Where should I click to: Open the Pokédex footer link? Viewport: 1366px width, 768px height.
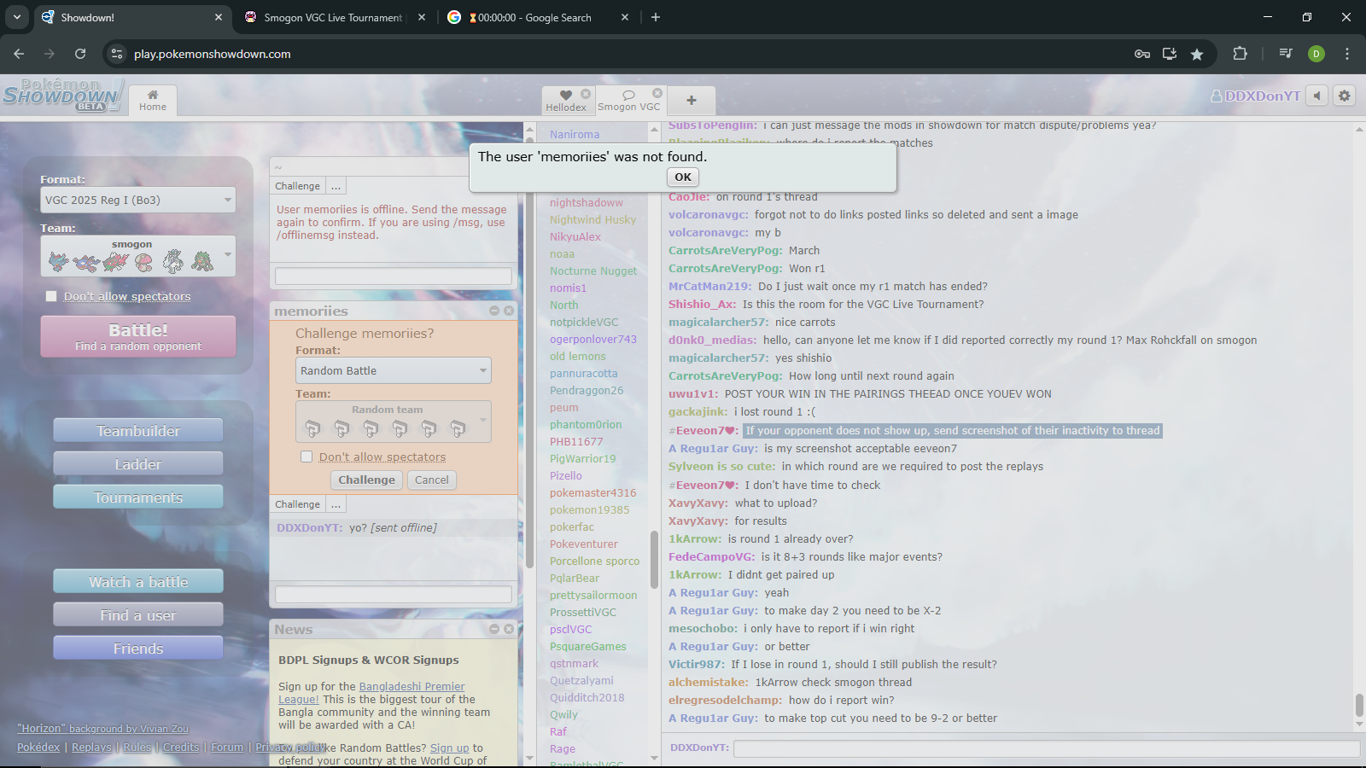pyautogui.click(x=38, y=747)
